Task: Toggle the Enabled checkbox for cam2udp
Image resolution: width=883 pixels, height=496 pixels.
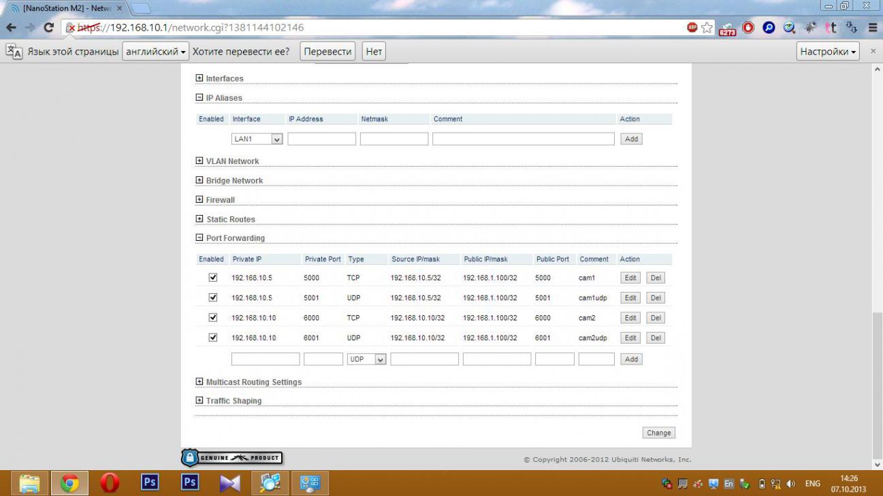Action: (213, 337)
